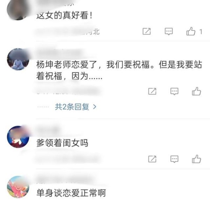Open the comment '杨坤老师恋爱了,我们要祝福'
The image size is (210, 200).
[119, 70]
